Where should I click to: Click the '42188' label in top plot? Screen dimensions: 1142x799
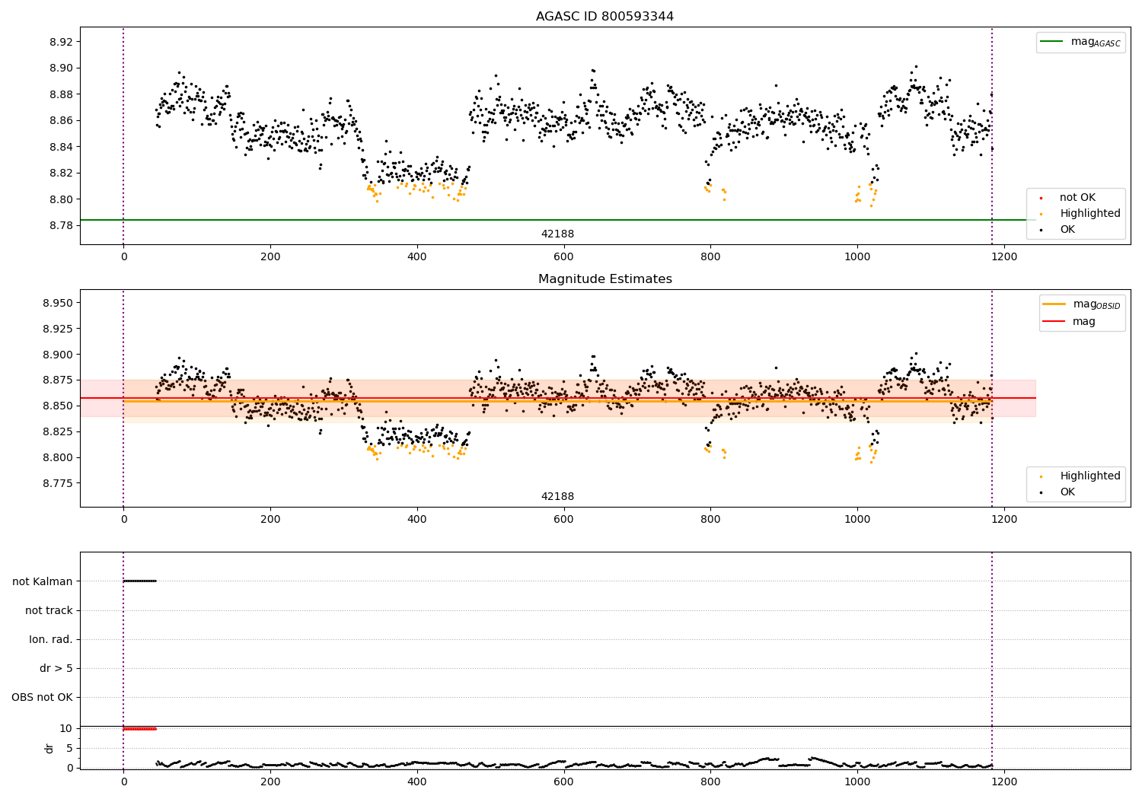point(557,234)
